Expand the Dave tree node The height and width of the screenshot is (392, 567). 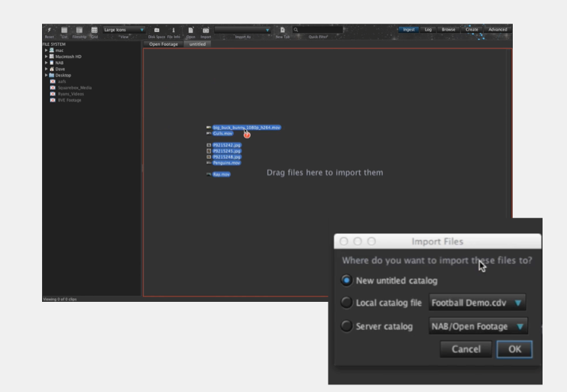click(x=47, y=69)
